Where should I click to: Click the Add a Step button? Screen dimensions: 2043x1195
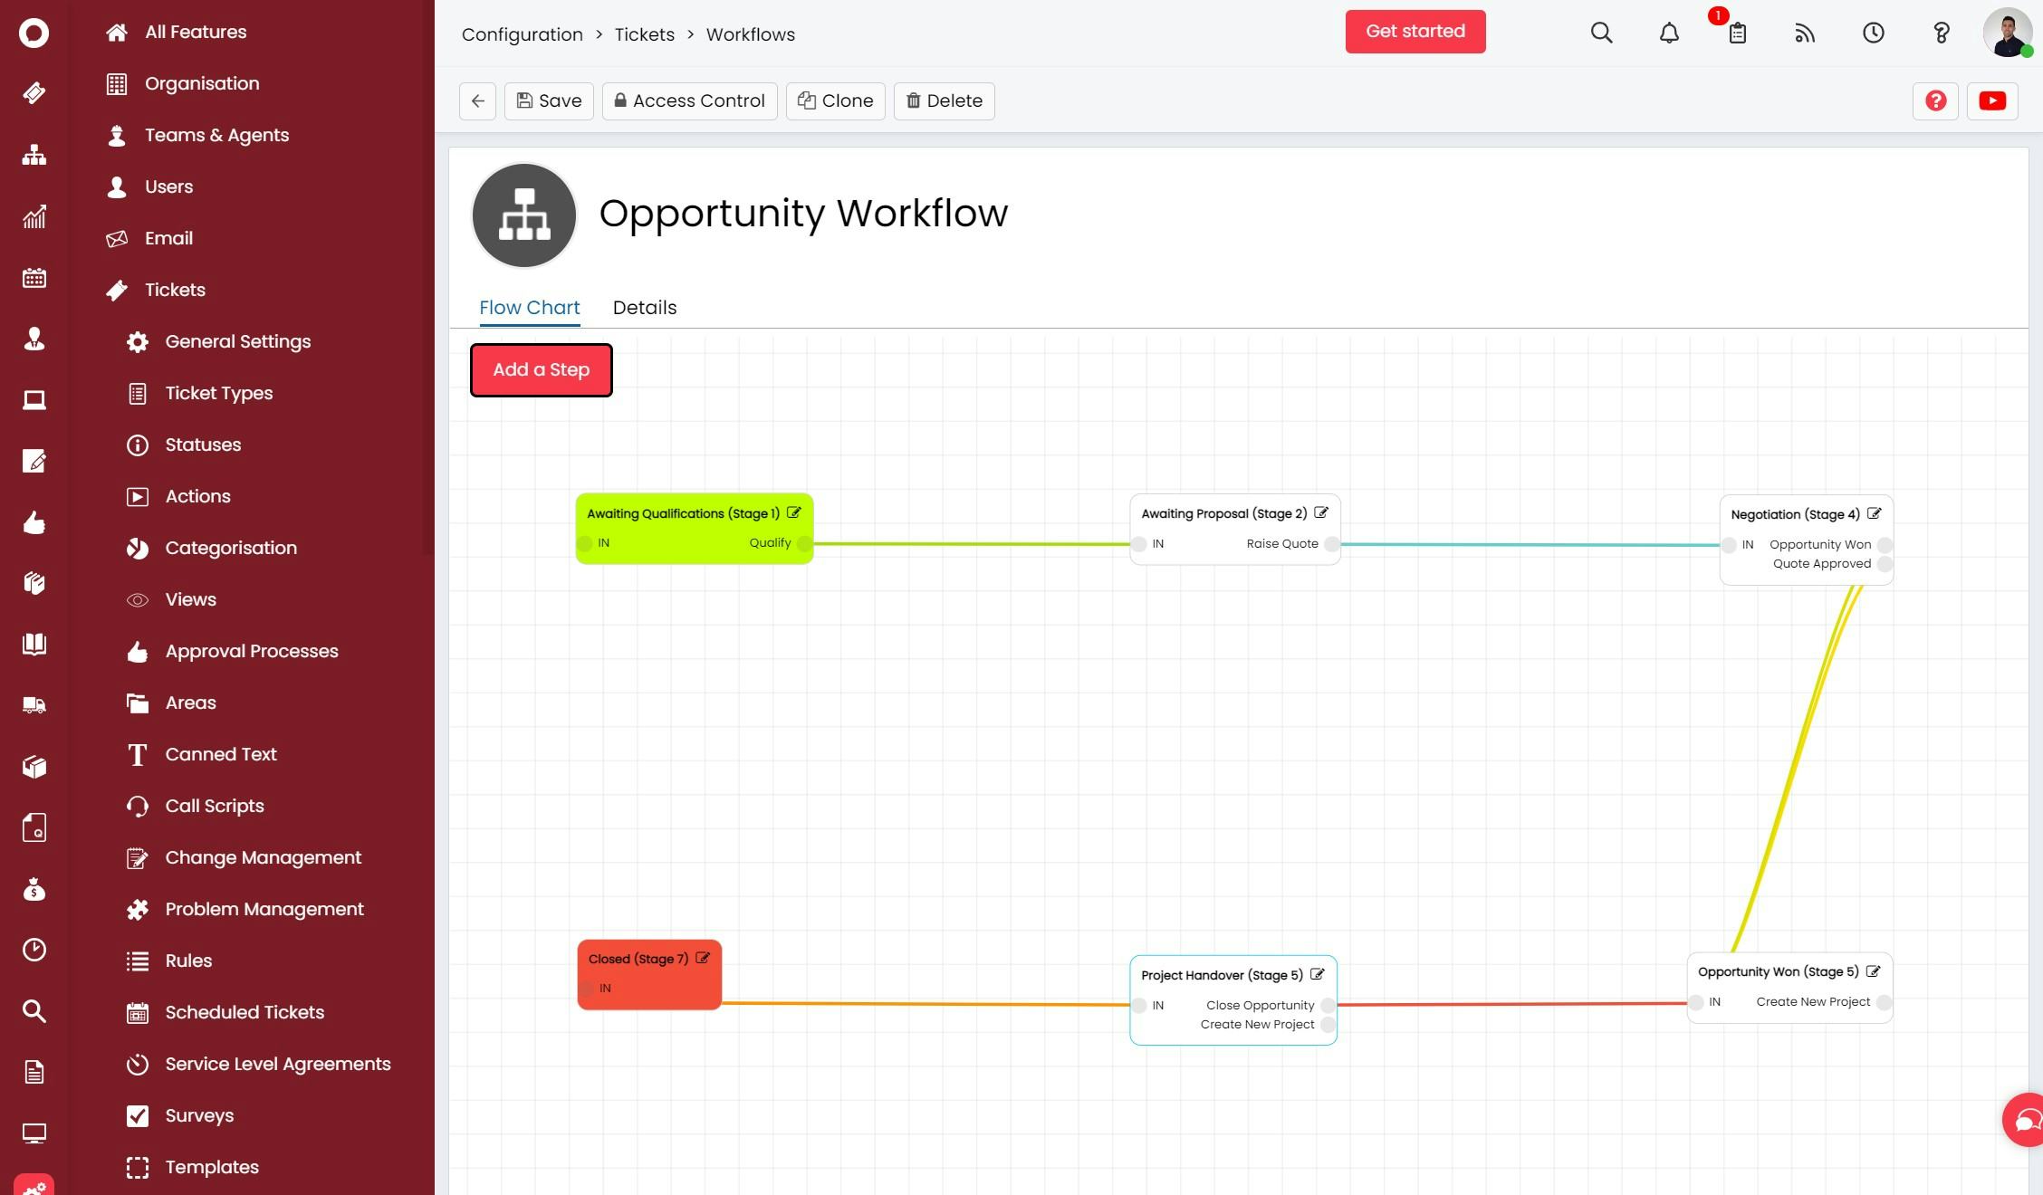541,370
